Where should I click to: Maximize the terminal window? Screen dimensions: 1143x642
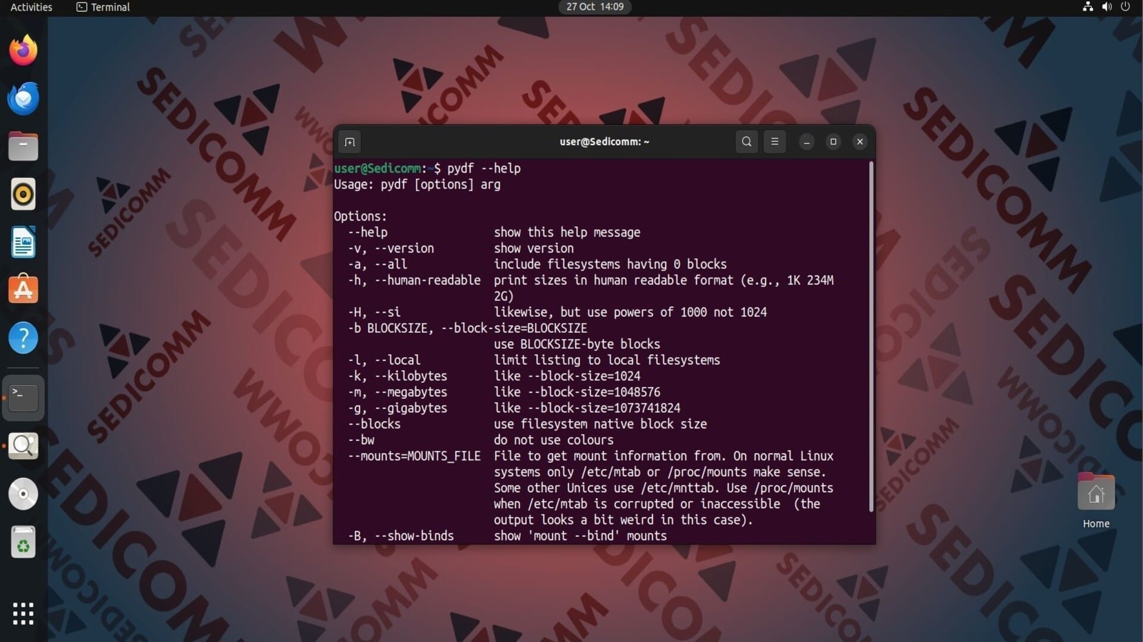point(833,141)
